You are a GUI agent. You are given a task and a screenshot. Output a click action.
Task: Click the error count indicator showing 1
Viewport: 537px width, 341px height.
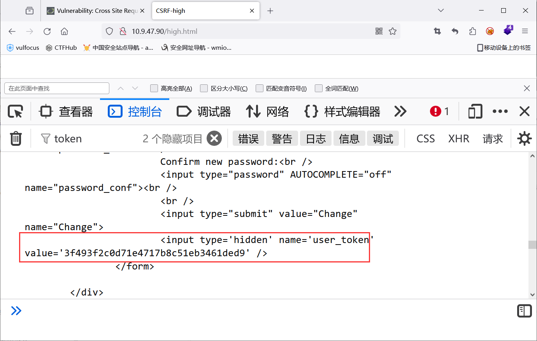pos(439,111)
